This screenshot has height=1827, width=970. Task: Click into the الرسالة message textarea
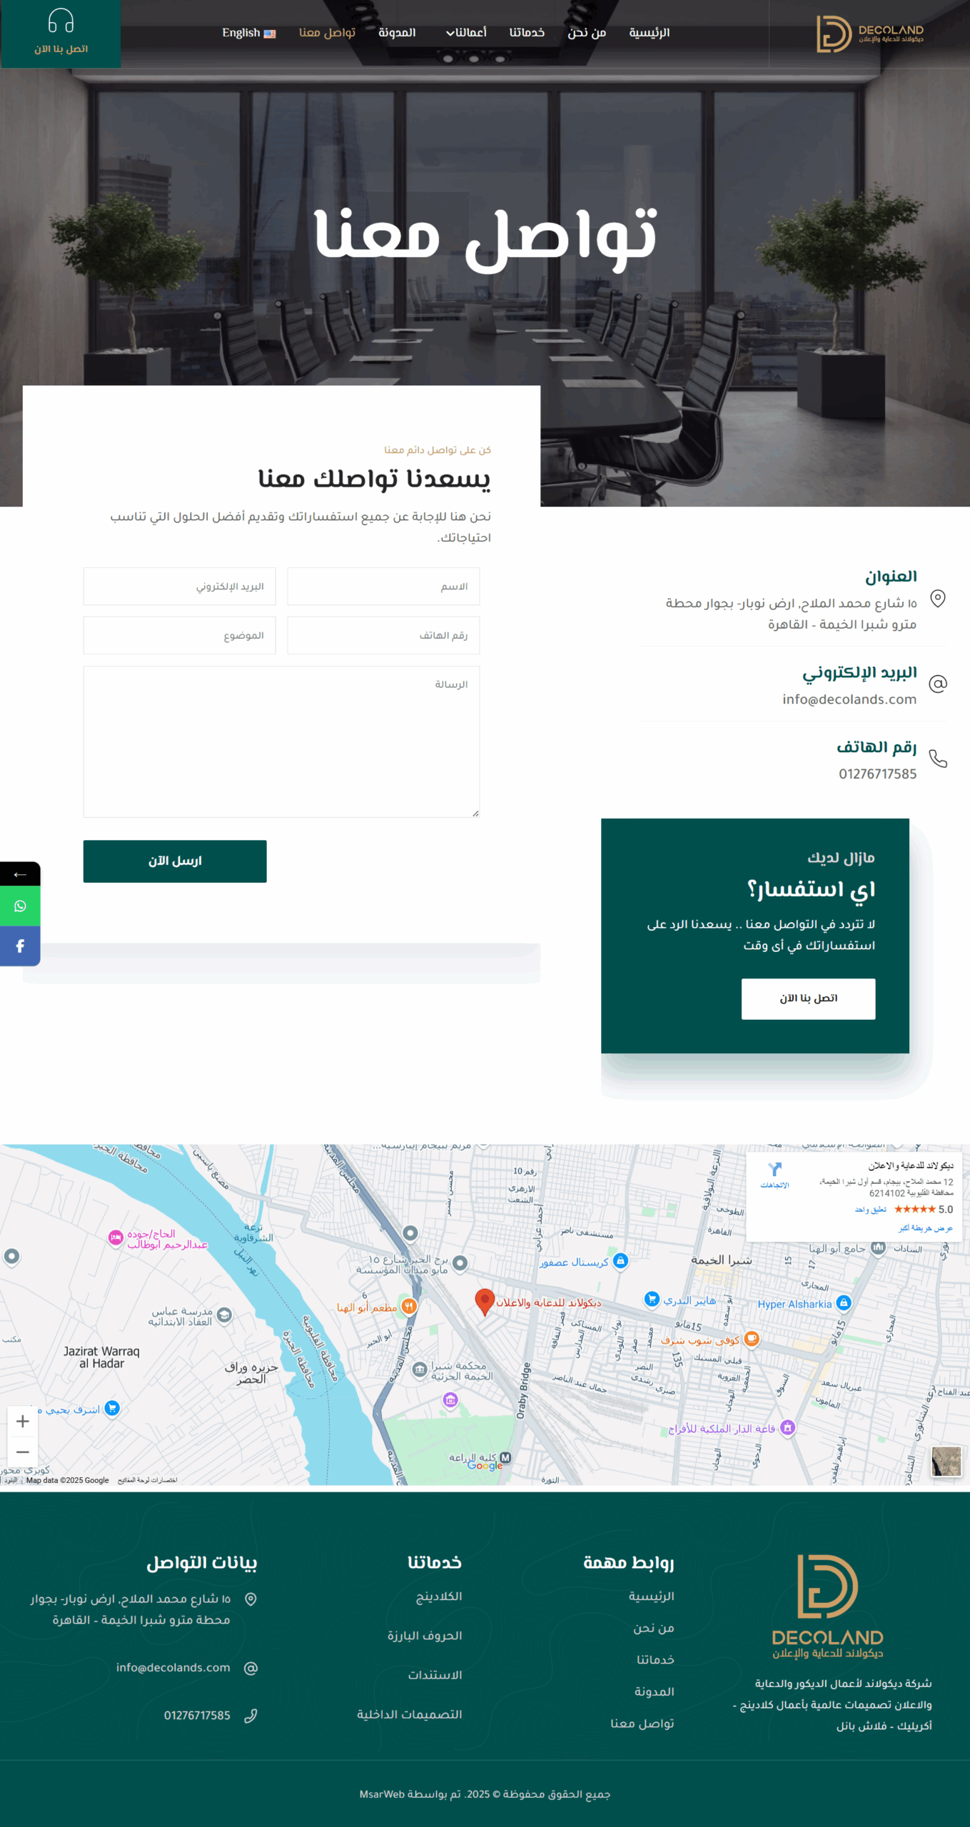281,742
